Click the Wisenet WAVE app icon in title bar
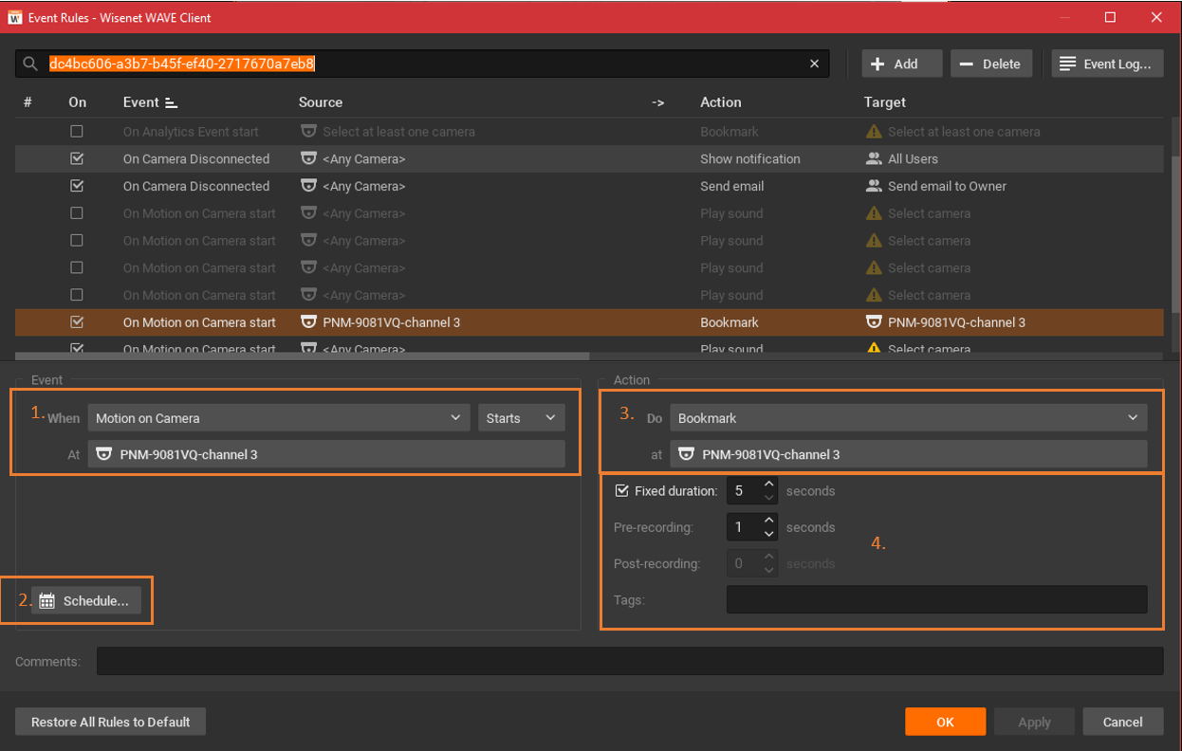The height and width of the screenshot is (751, 1182). click(14, 17)
